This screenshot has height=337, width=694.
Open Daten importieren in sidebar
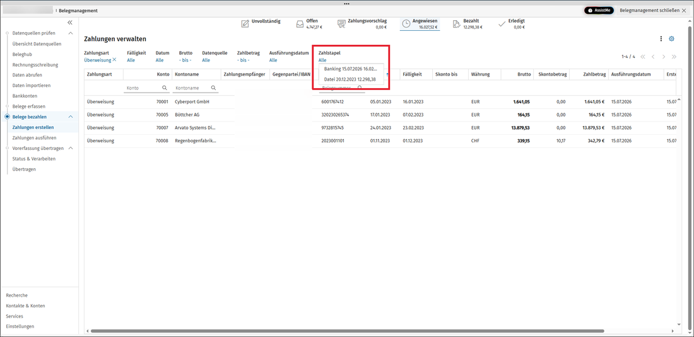click(32, 85)
